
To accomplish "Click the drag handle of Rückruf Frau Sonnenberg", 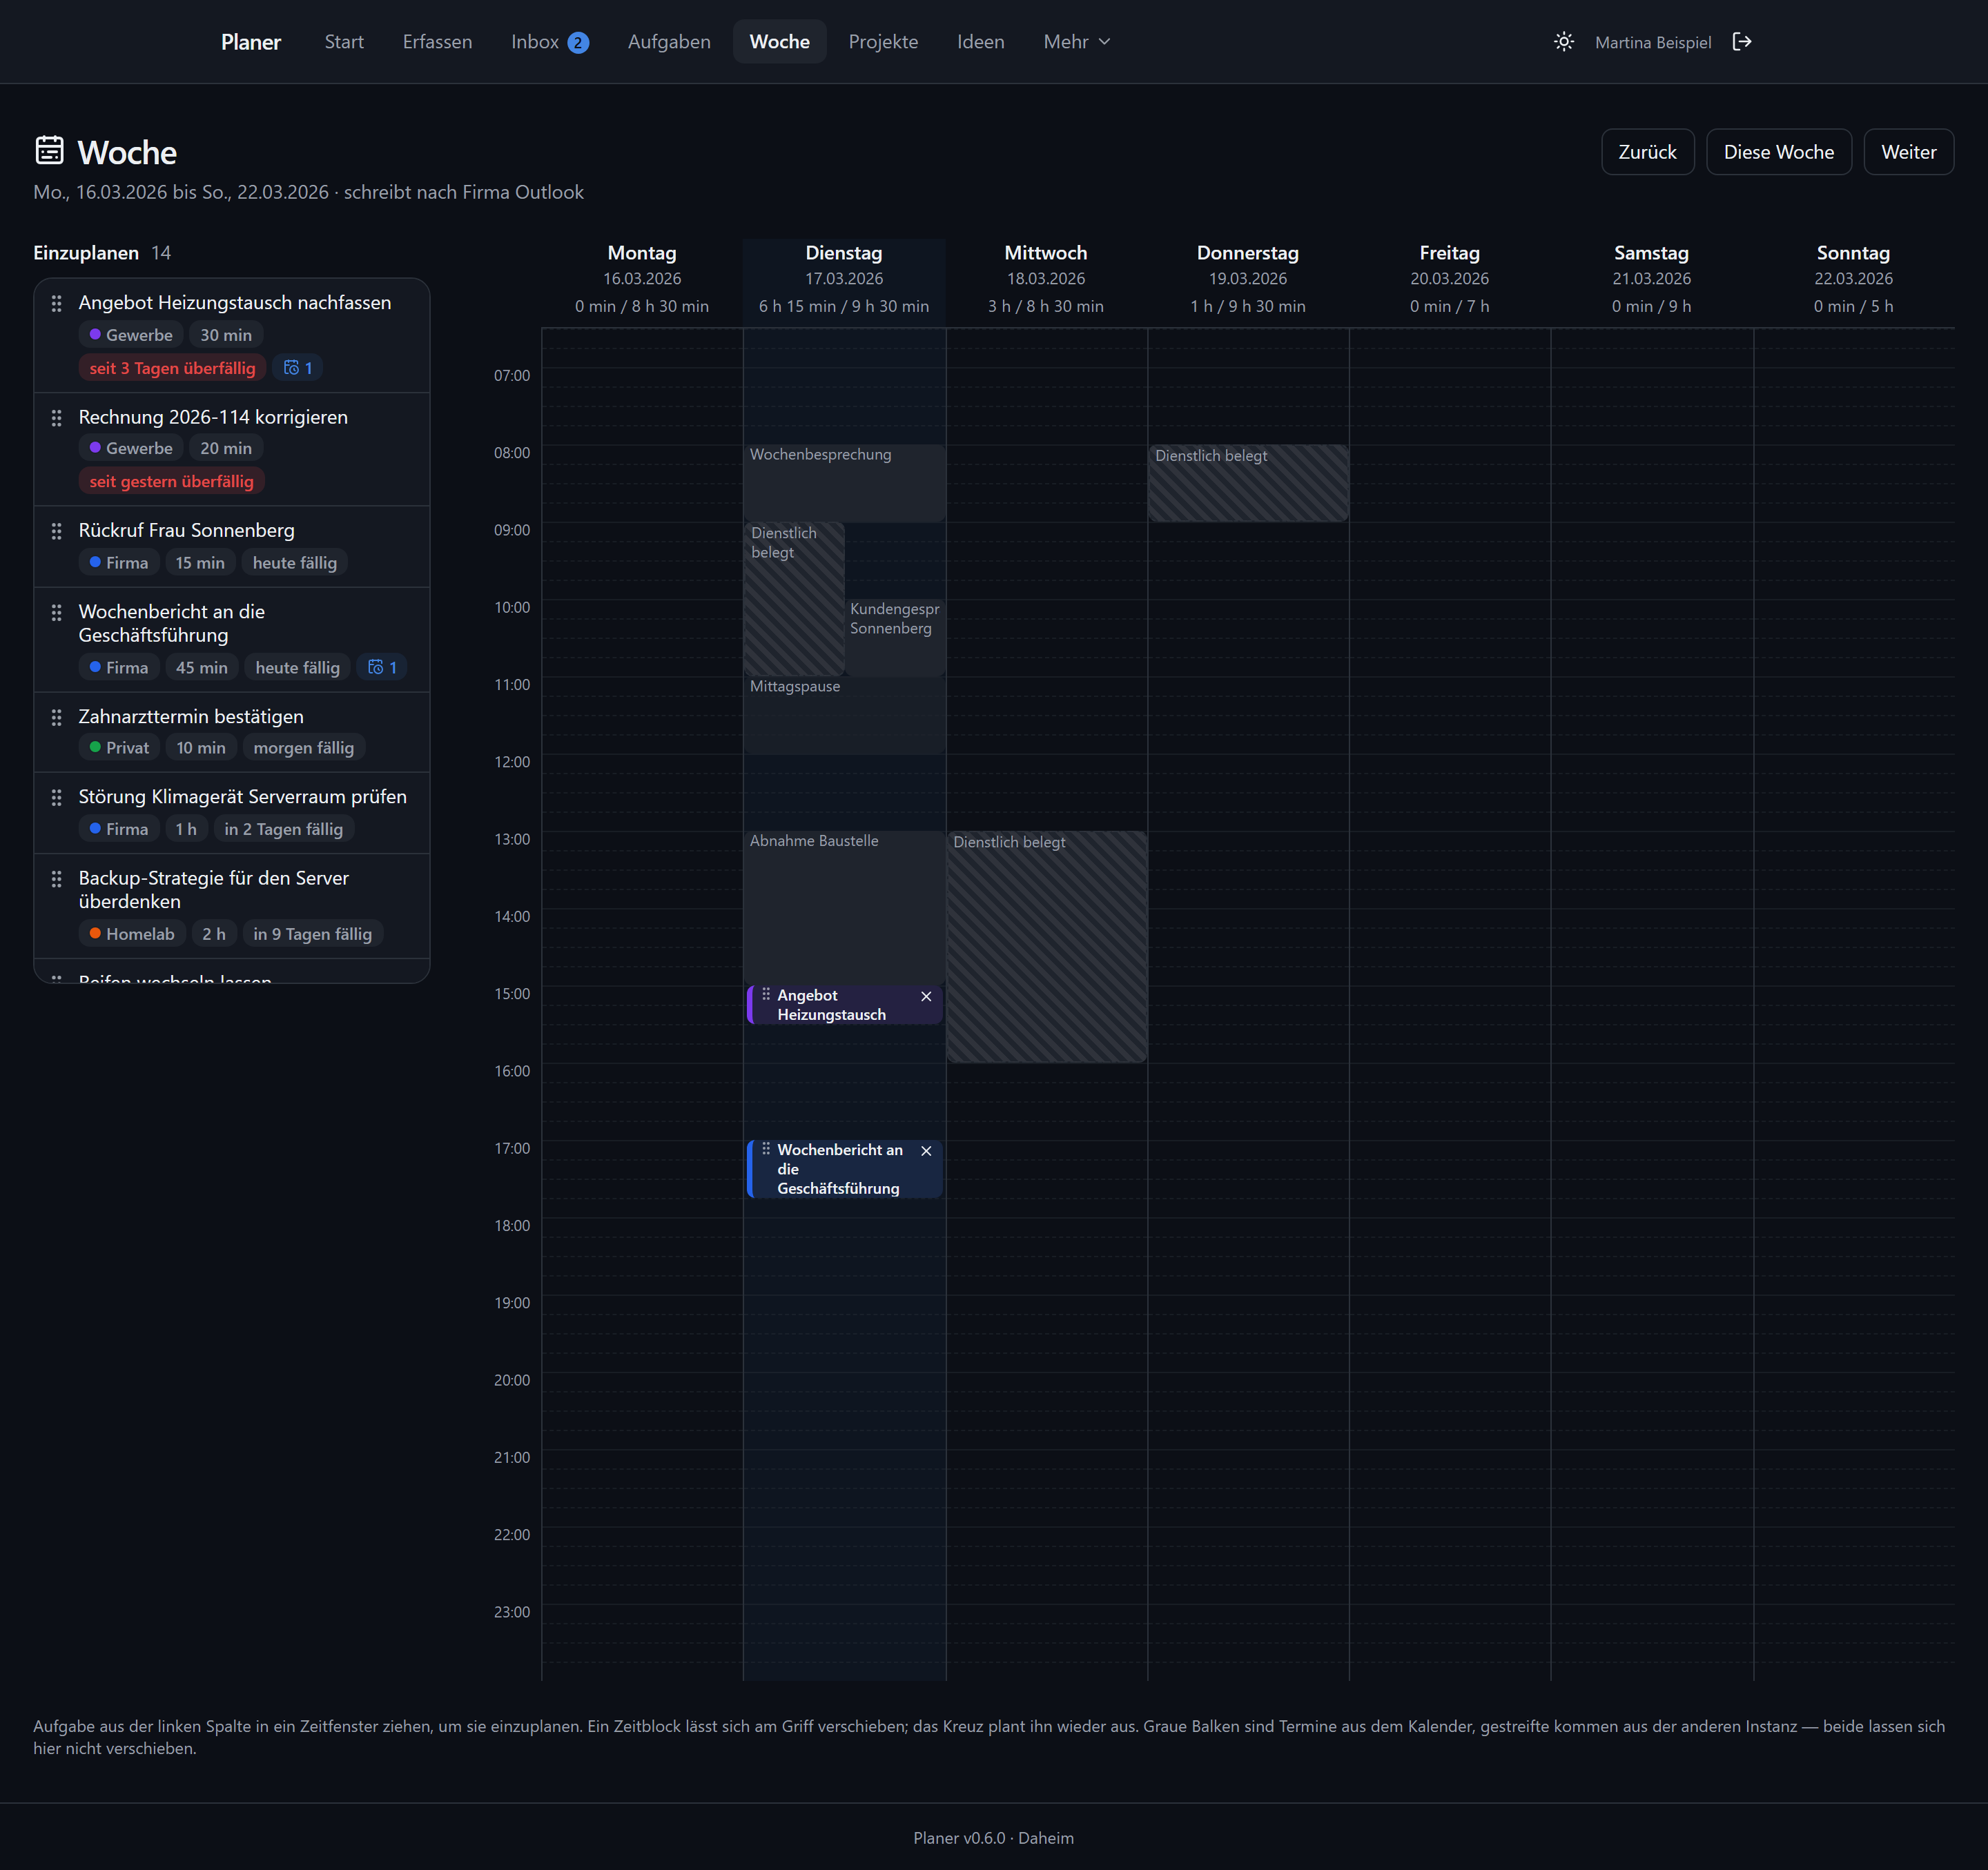I will coord(57,531).
